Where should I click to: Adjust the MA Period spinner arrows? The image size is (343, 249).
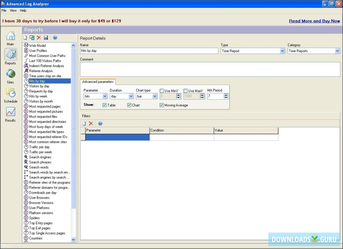[x=226, y=96]
